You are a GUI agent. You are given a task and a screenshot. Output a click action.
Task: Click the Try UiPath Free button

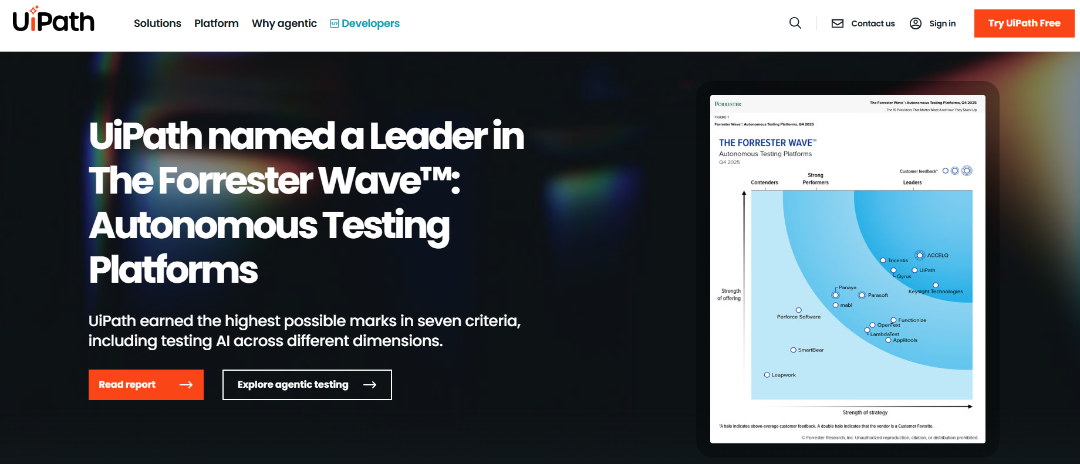click(x=1024, y=23)
